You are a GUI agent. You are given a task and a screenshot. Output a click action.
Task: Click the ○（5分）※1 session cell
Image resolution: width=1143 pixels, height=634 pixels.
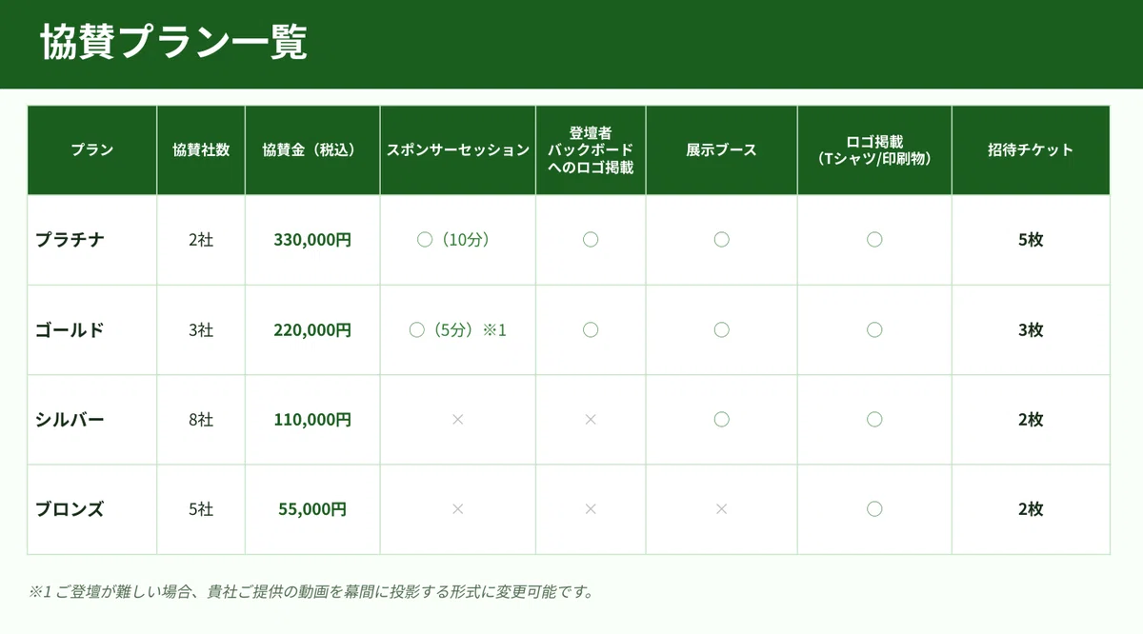pos(457,330)
